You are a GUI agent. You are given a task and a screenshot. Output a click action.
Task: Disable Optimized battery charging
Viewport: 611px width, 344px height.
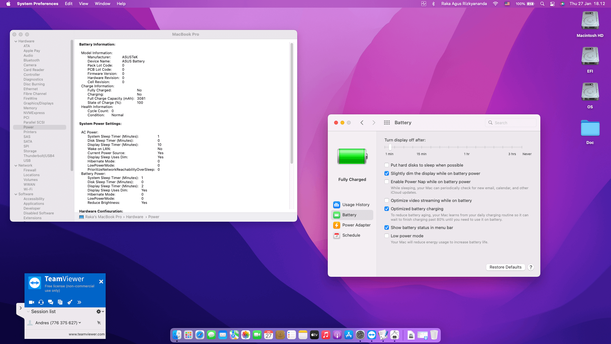387,209
